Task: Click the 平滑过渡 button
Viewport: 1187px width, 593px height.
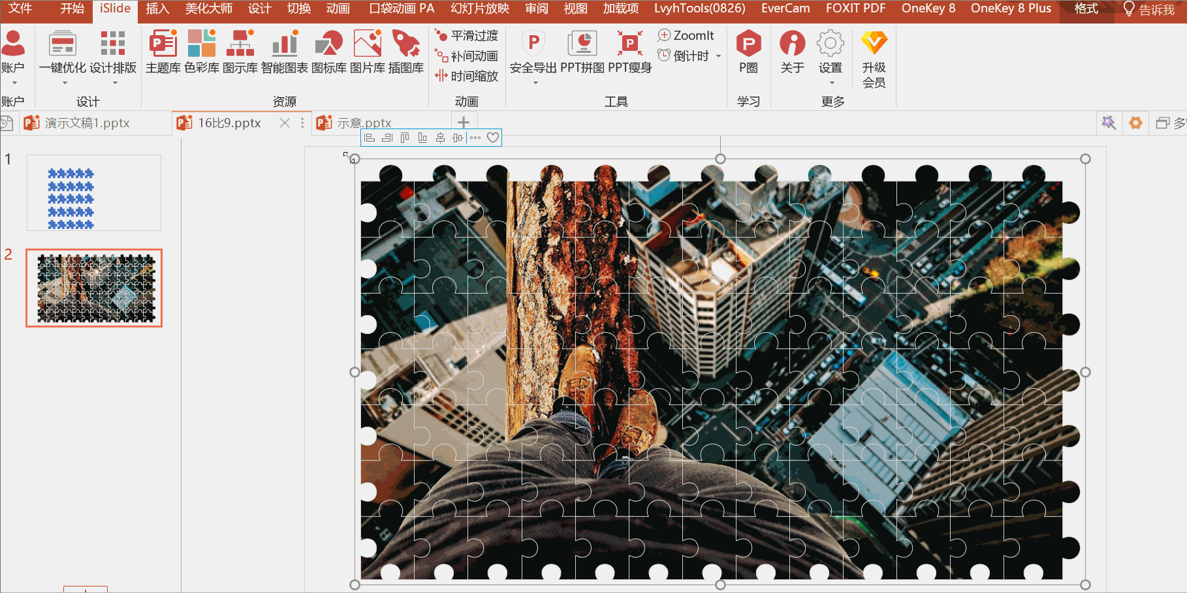Action: 466,36
